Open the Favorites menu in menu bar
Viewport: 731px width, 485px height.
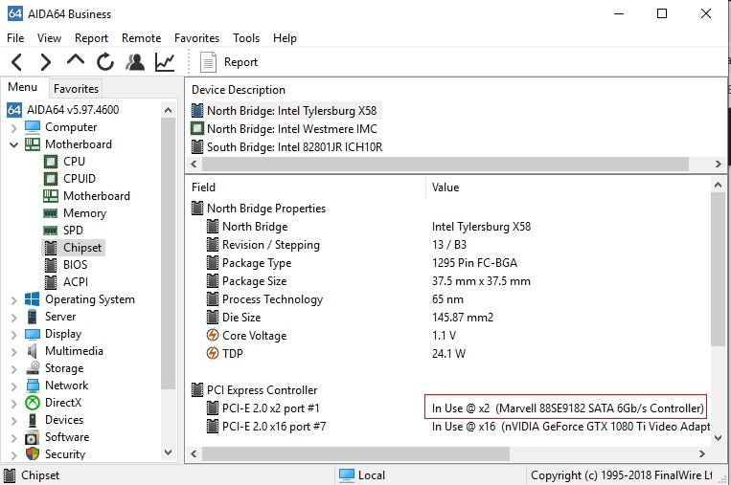click(x=196, y=38)
